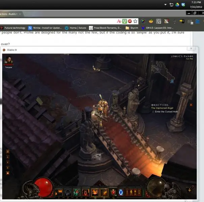Click the blue town portal icon
The image size is (204, 202).
point(121,192)
